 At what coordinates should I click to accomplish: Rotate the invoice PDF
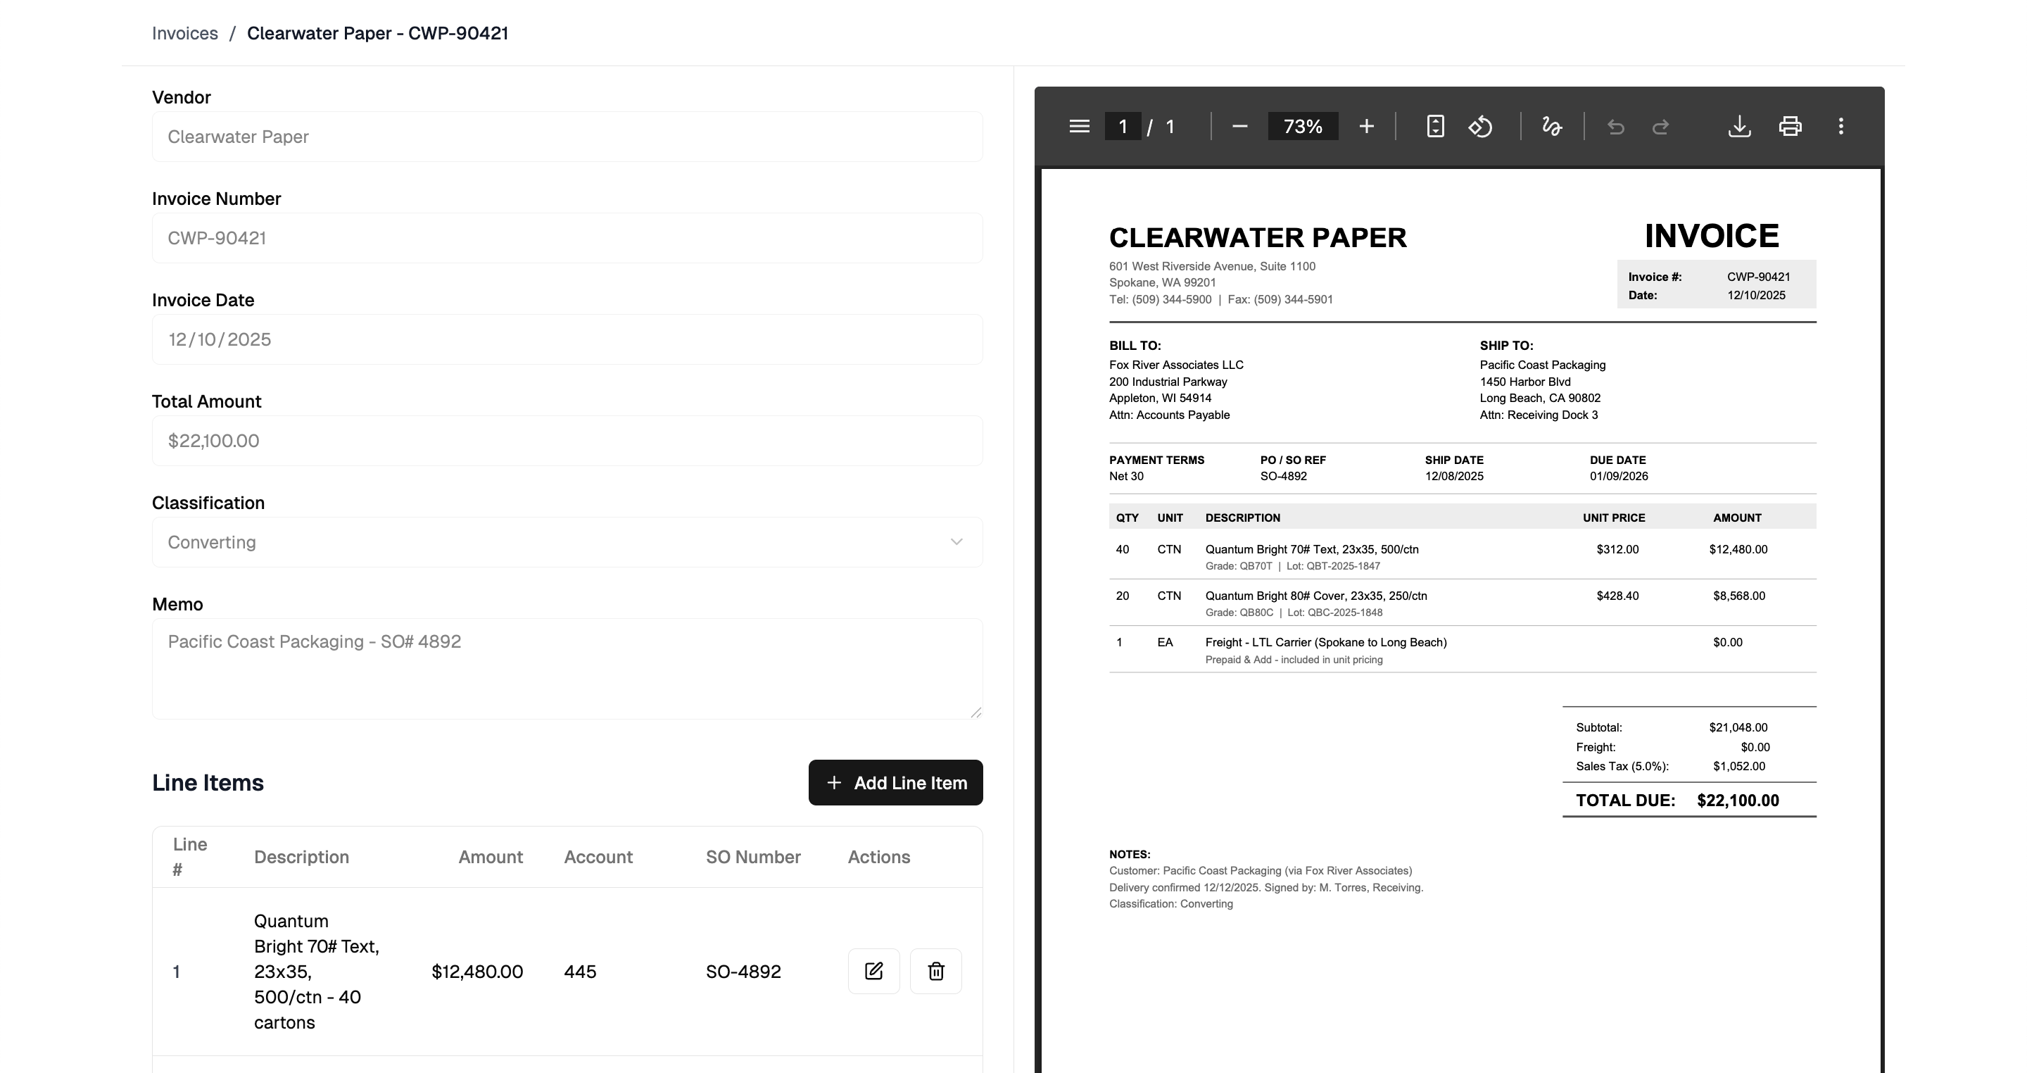click(1480, 126)
